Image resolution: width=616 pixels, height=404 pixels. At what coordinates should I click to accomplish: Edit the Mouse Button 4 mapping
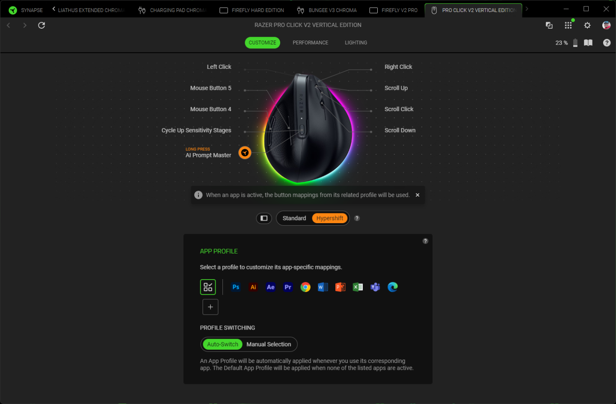pos(210,109)
